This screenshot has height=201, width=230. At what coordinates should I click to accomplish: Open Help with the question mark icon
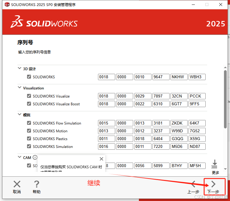pyautogui.click(x=36, y=184)
